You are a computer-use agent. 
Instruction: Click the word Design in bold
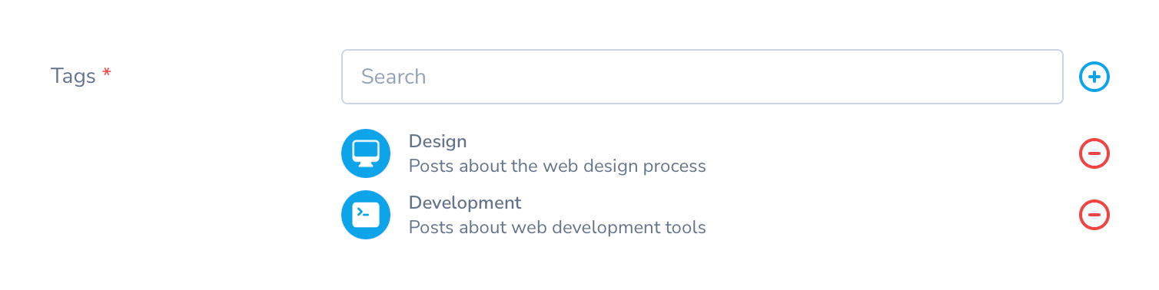pos(437,141)
